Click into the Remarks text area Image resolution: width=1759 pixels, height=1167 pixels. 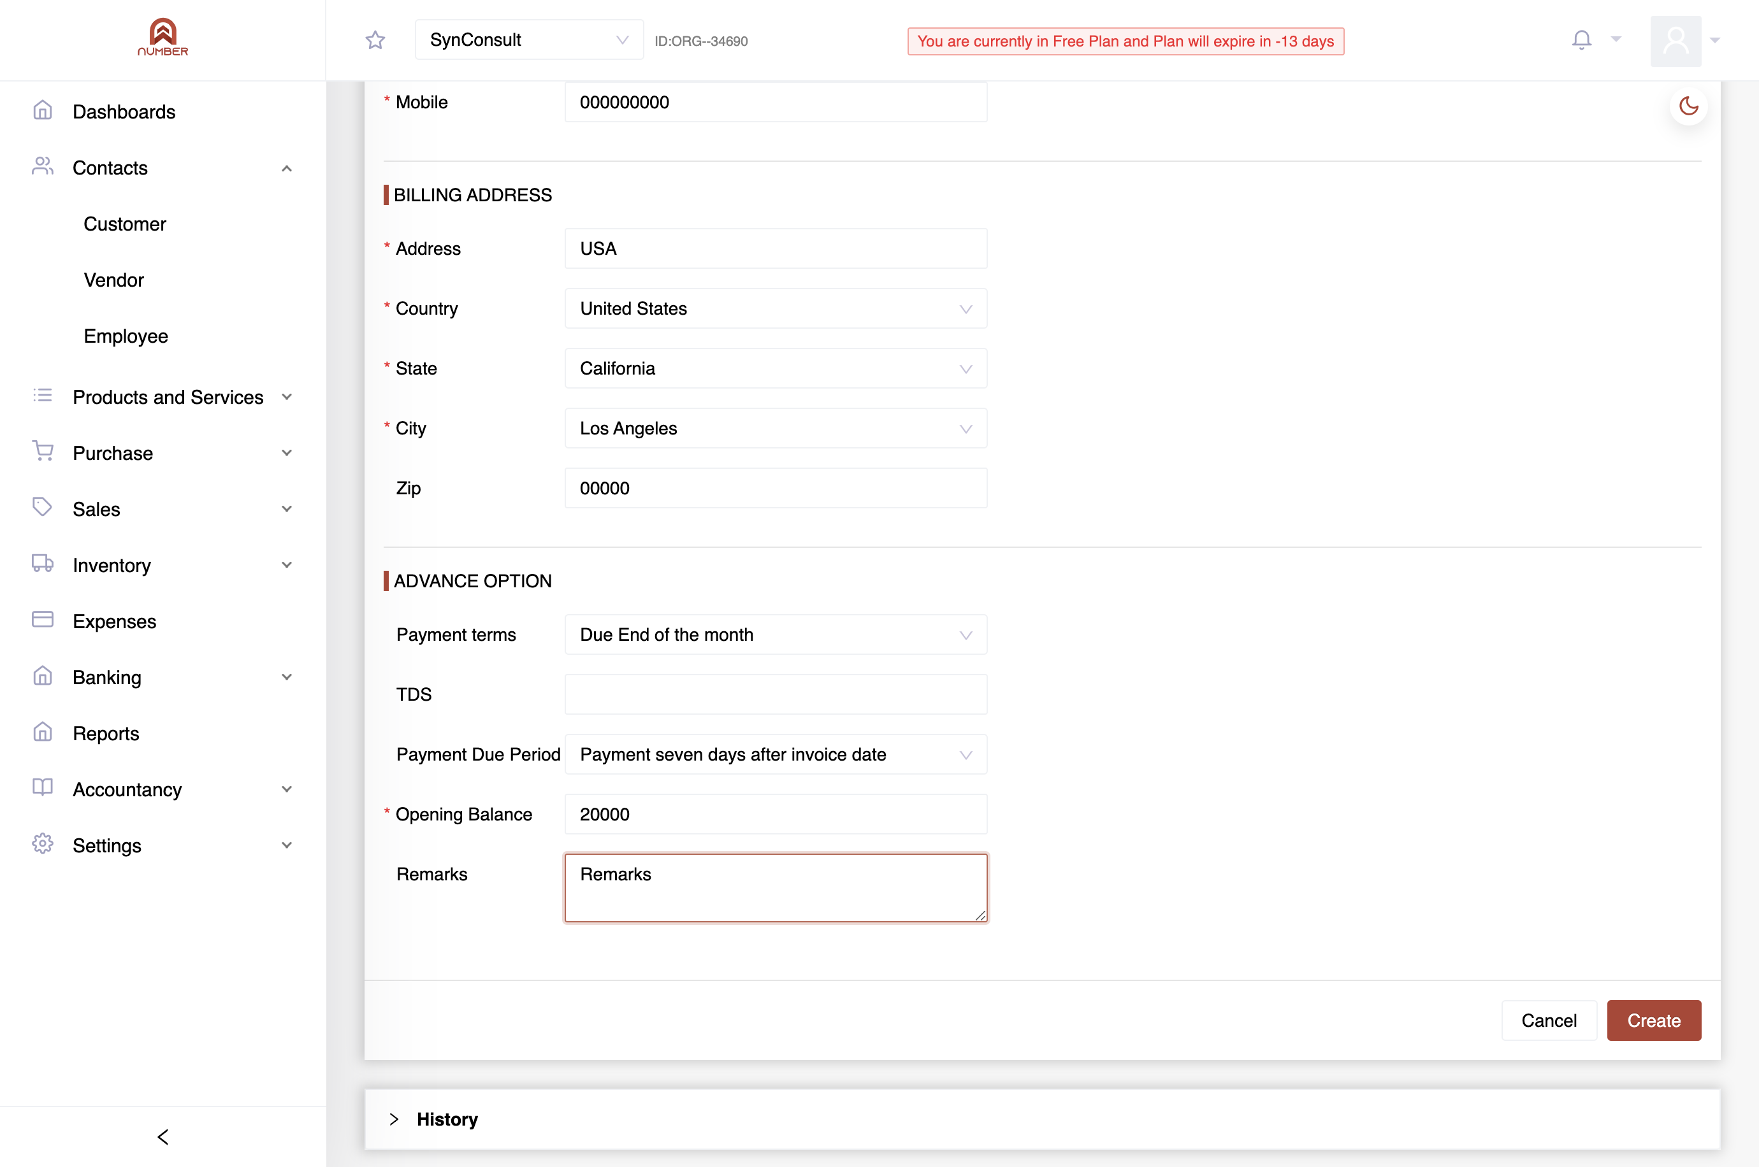click(776, 887)
